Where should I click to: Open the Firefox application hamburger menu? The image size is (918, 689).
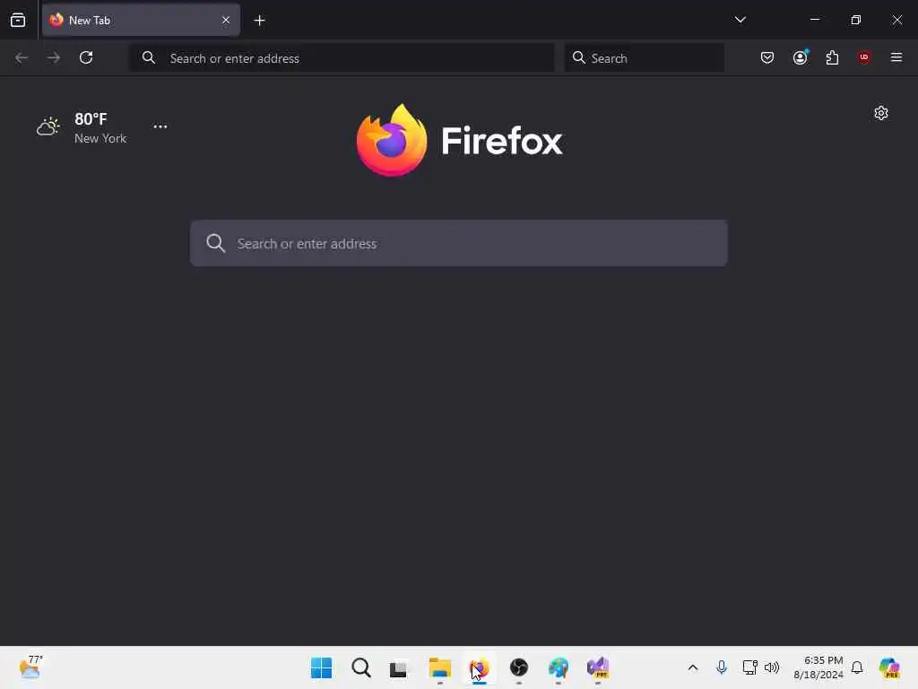[896, 57]
